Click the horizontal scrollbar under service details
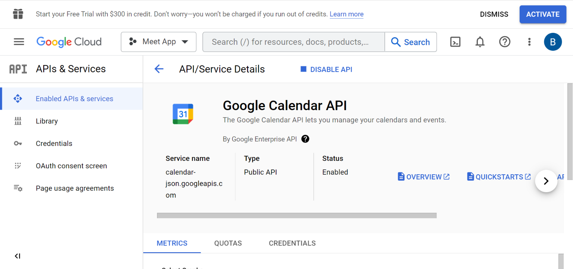Viewport: 573px width, 269px height. coord(297,215)
